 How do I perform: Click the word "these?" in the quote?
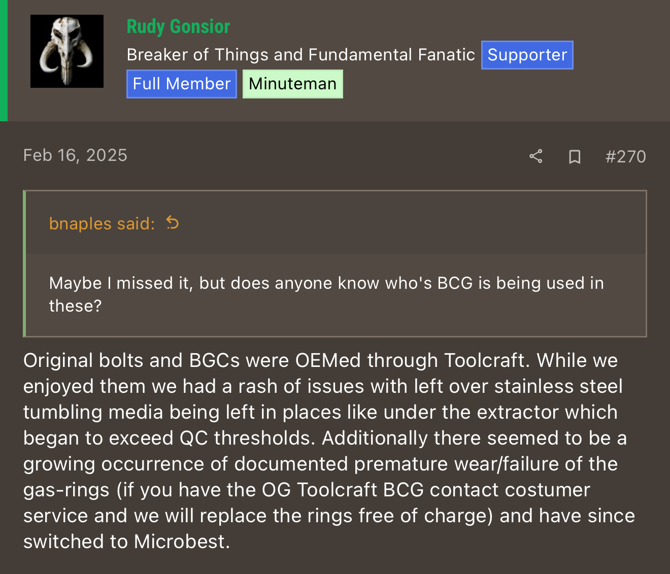coord(75,306)
